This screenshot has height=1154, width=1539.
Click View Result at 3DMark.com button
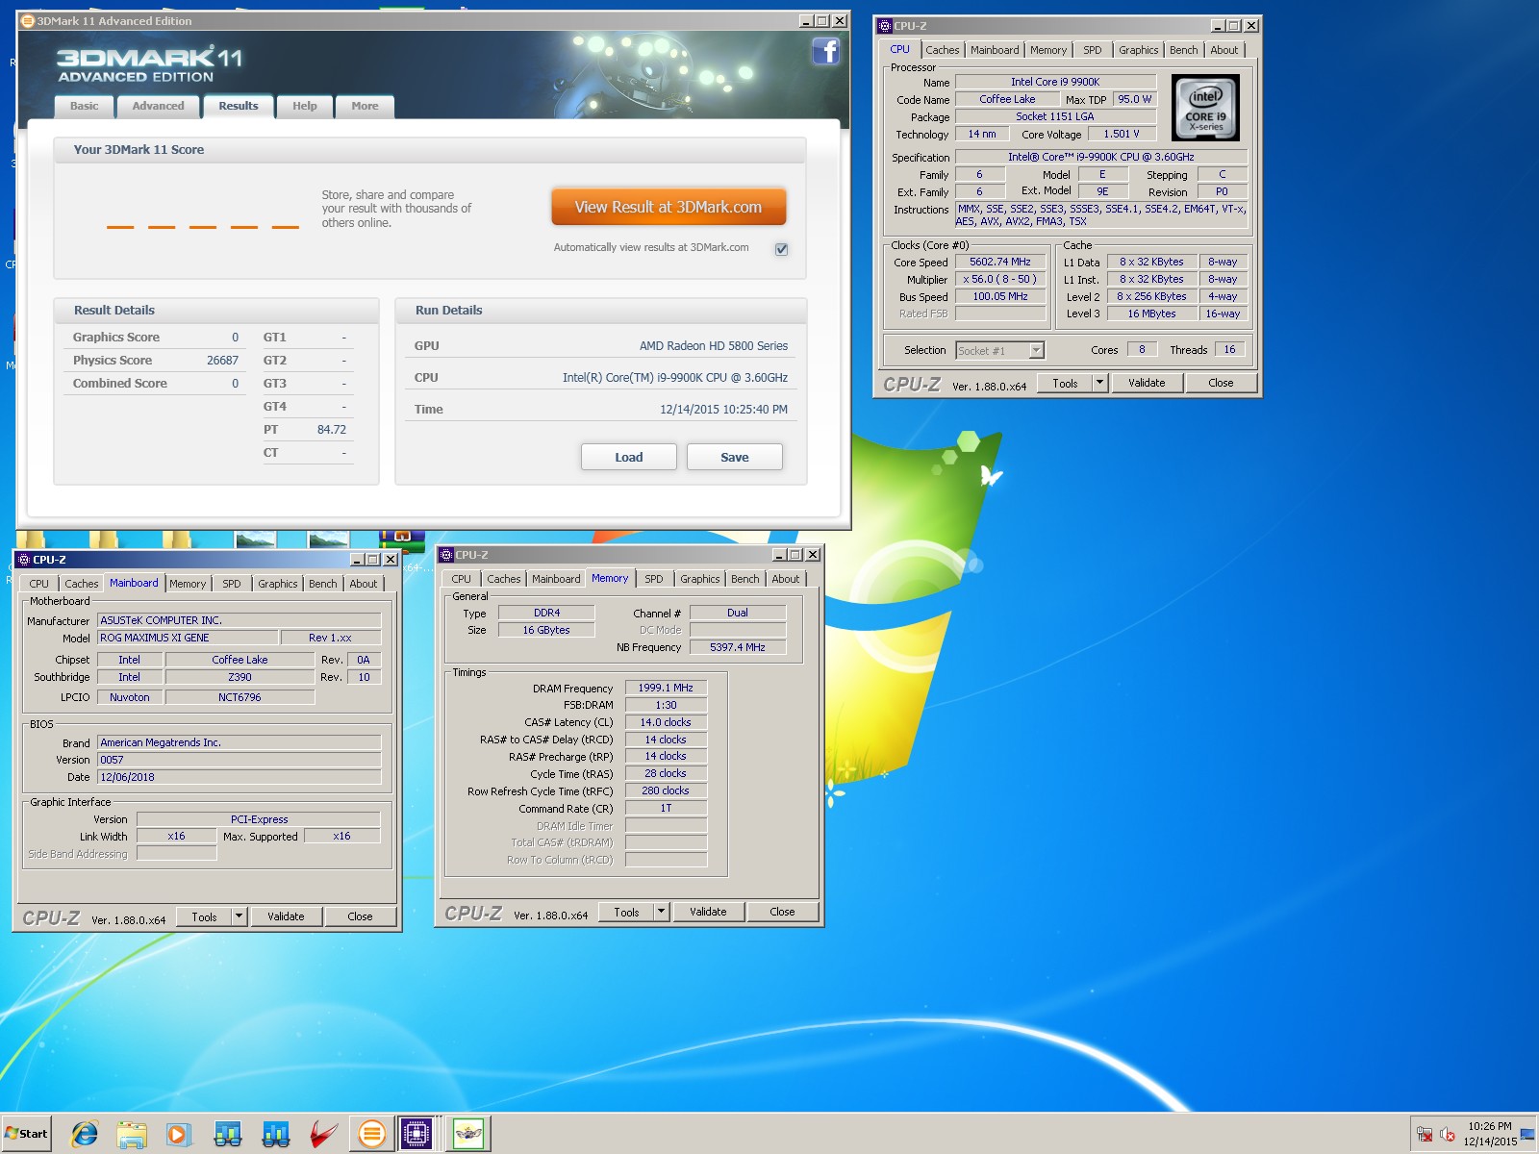[669, 207]
